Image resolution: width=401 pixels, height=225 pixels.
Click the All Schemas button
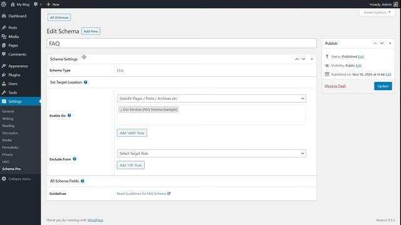pyautogui.click(x=59, y=17)
